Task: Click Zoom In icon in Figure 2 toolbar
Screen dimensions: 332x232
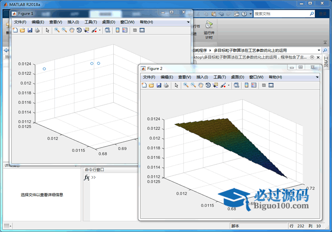Action: (186, 85)
